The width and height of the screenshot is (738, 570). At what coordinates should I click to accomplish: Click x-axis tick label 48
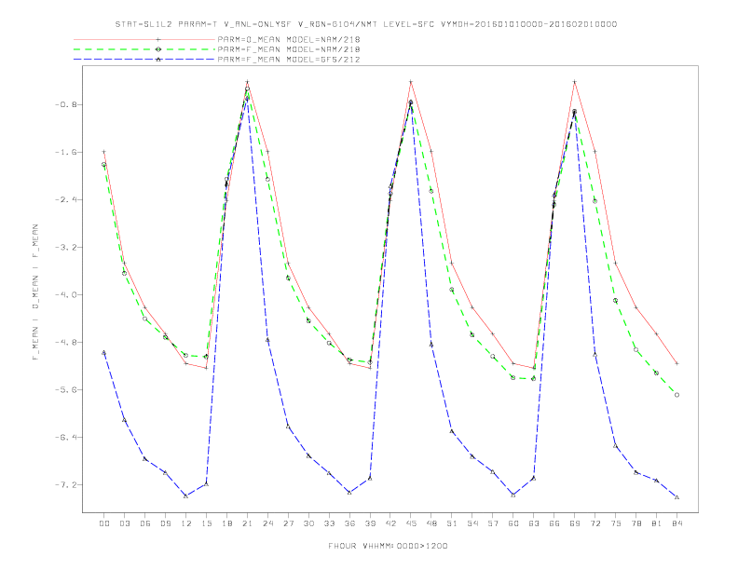tap(431, 523)
